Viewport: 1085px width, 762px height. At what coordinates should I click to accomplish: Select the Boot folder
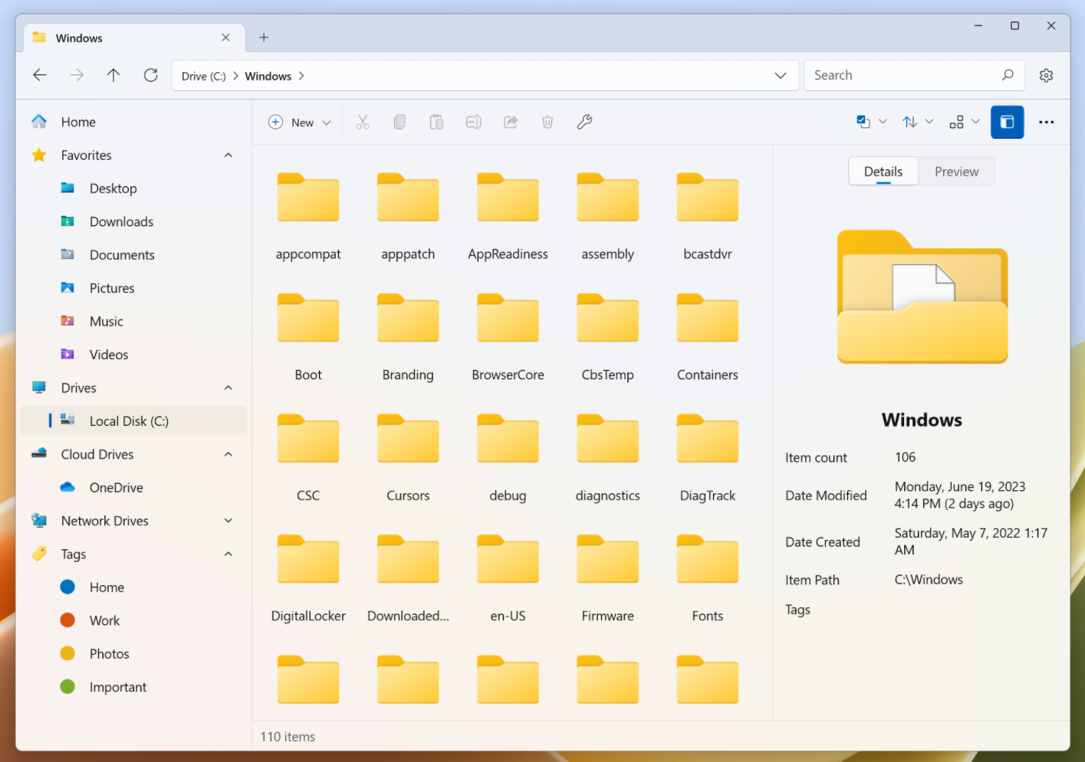(308, 338)
